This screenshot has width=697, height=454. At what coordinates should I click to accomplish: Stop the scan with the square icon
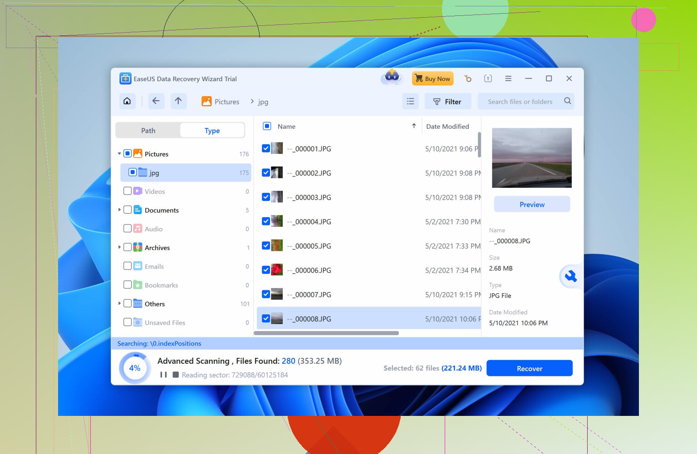(x=176, y=375)
